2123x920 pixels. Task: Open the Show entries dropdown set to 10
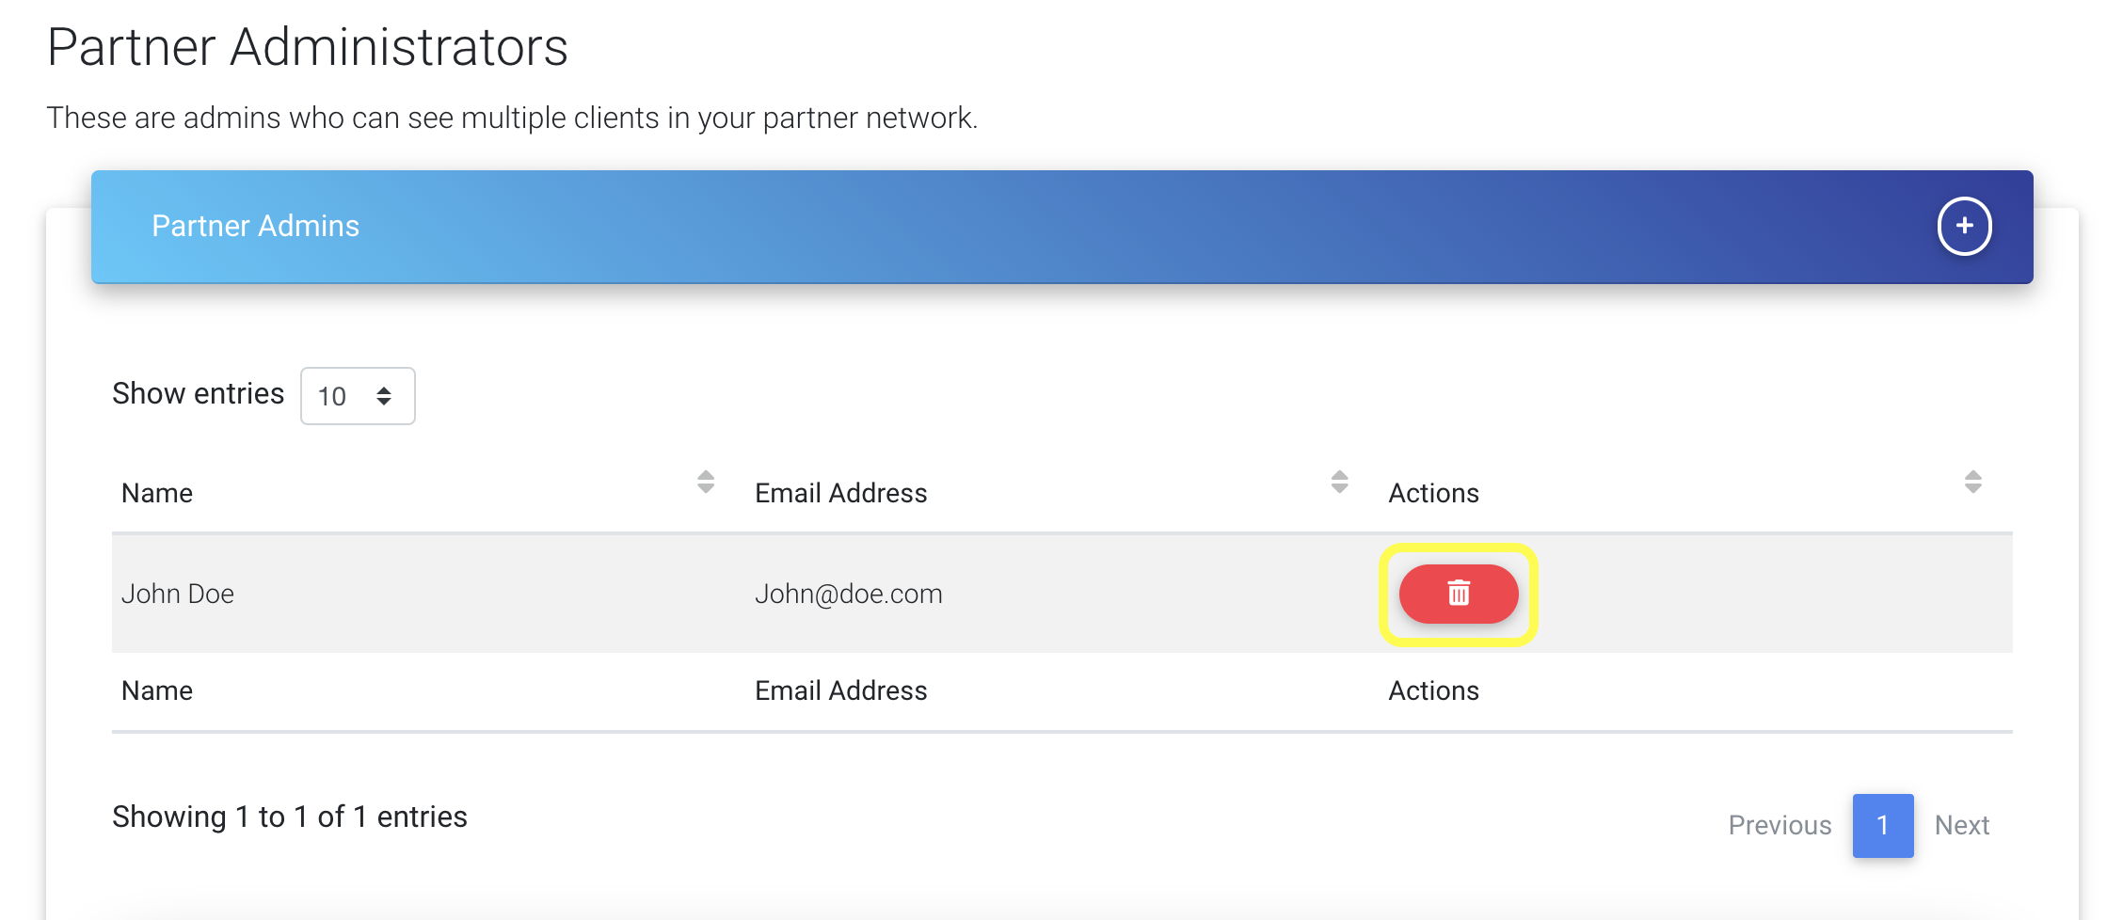coord(358,396)
